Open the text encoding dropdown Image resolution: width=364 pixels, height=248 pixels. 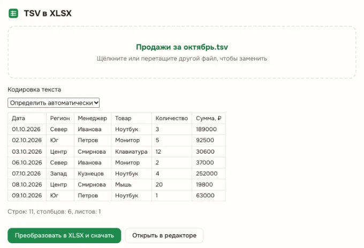click(x=54, y=103)
